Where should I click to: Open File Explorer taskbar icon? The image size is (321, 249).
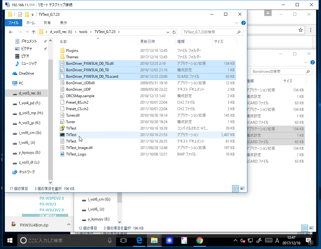154,241
